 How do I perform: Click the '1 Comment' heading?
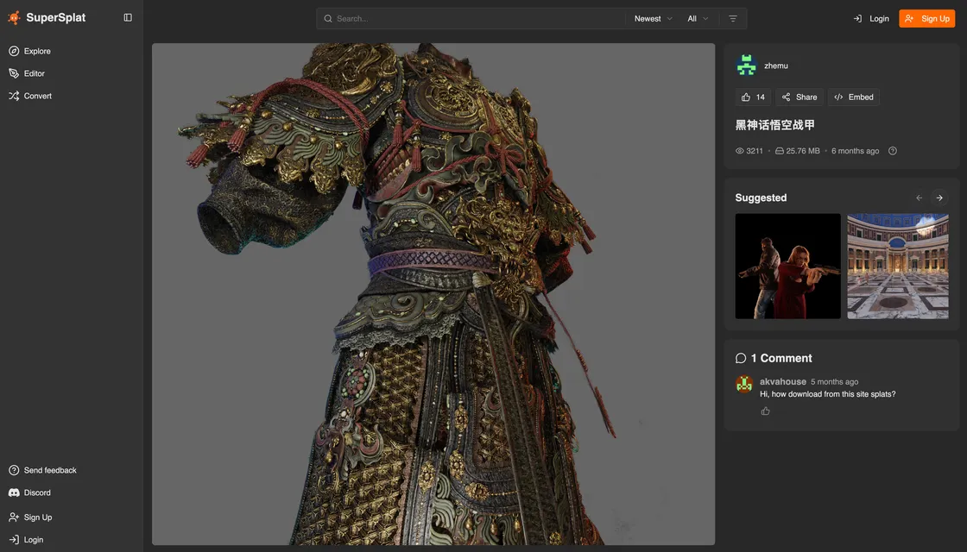click(781, 359)
